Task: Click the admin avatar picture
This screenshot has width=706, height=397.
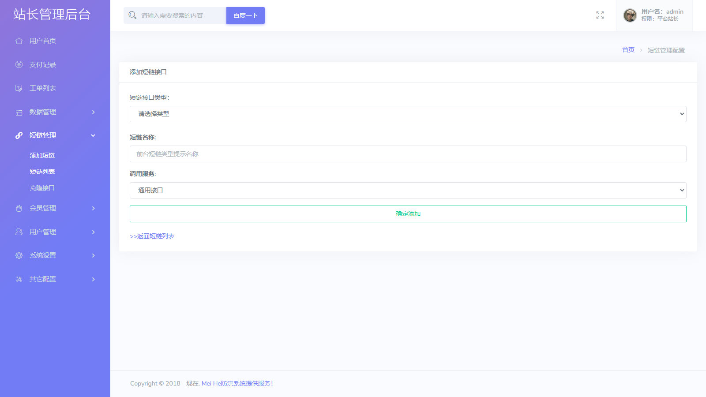Action: [630, 15]
